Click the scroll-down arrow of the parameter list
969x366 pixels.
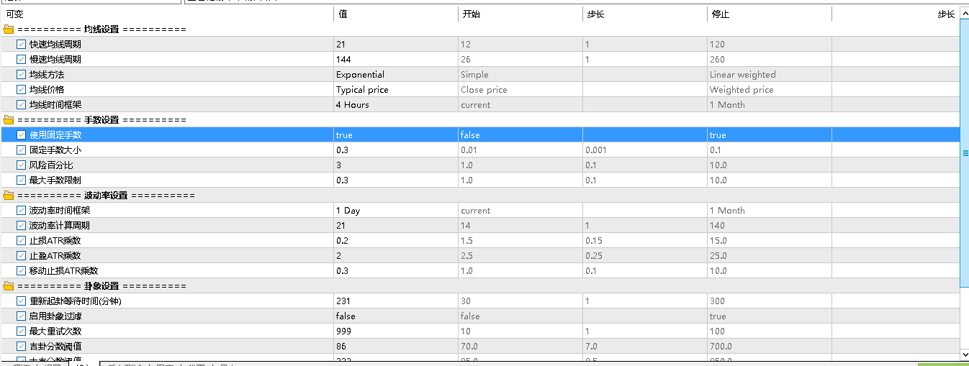(965, 354)
